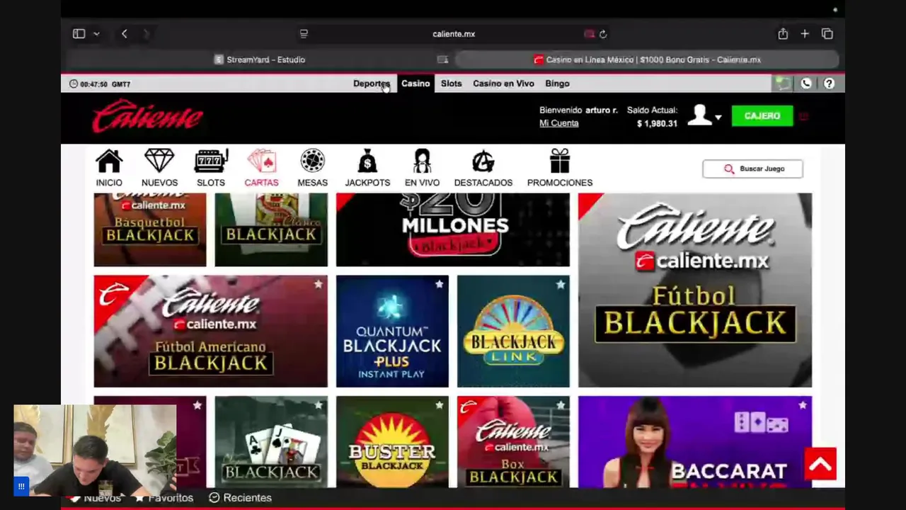Expand the Safari sidebar options chevron
906x510 pixels.
(x=96, y=34)
